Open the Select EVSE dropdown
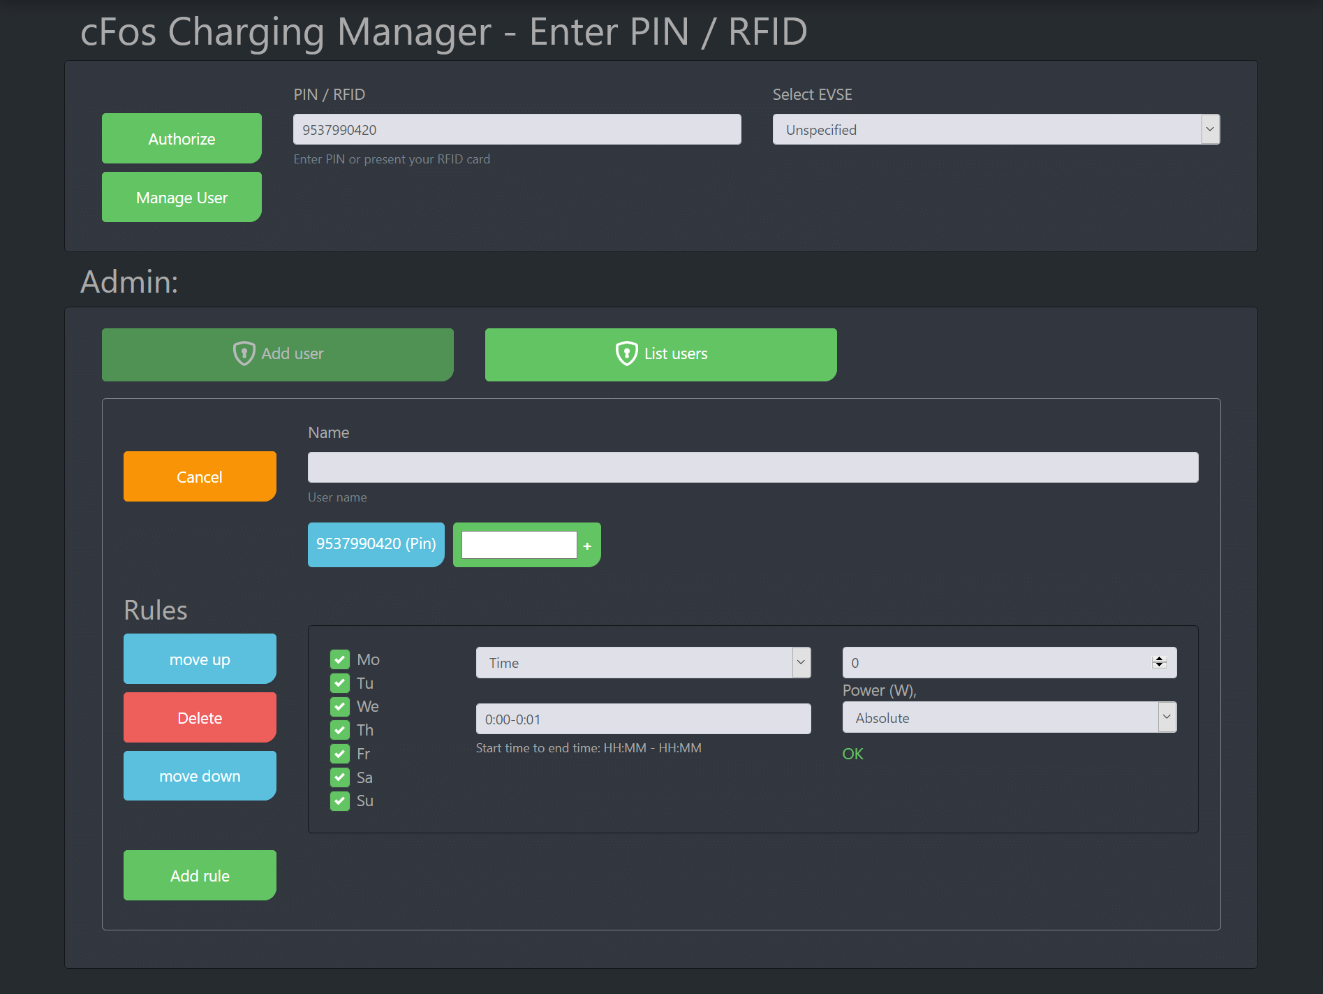Viewport: 1323px width, 994px height. tap(1210, 129)
